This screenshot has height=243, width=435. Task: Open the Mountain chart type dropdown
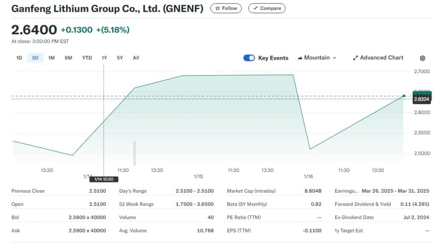317,58
